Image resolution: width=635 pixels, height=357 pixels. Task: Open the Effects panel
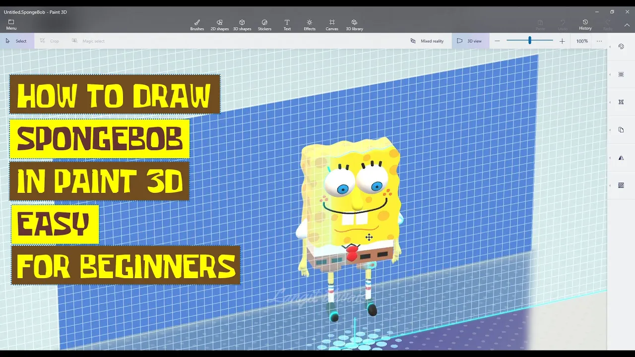click(310, 25)
